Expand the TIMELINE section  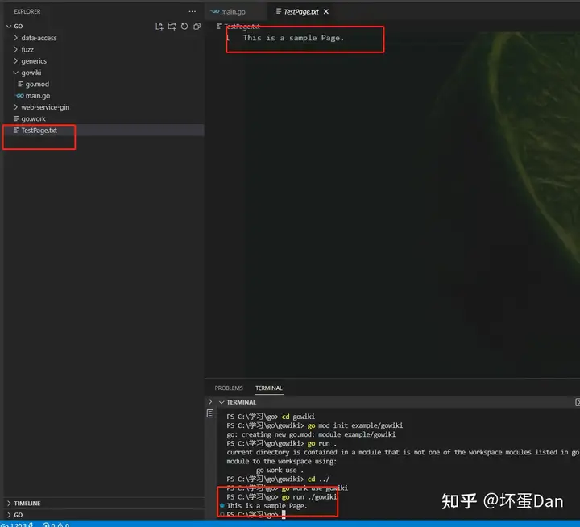(x=9, y=504)
